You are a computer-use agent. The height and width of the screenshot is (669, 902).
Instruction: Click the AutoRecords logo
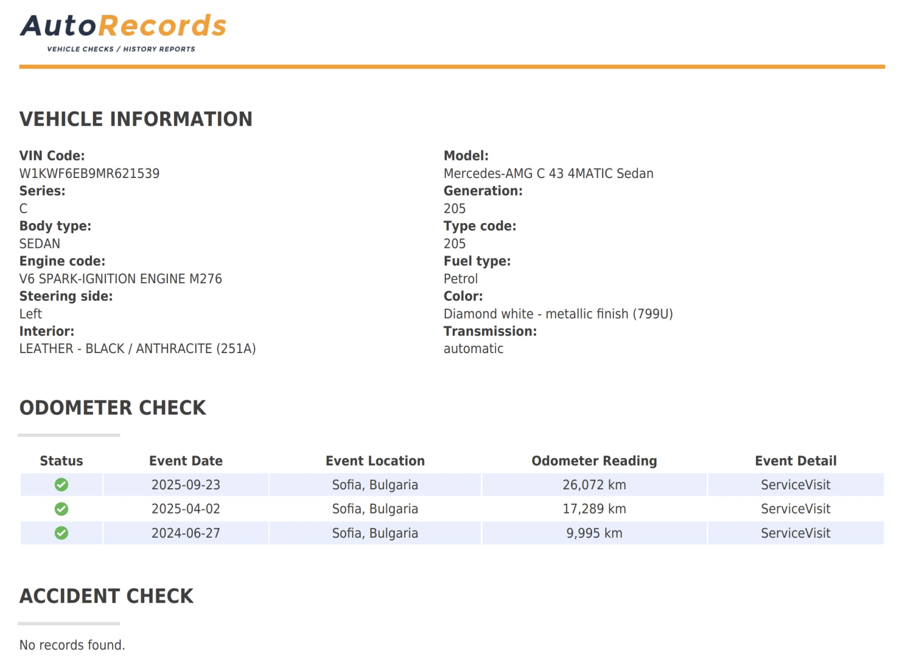pos(123,33)
